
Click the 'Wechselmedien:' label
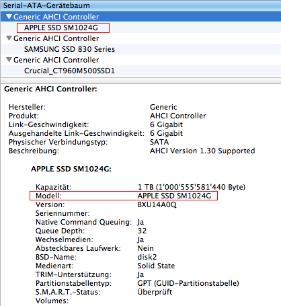(x=65, y=239)
